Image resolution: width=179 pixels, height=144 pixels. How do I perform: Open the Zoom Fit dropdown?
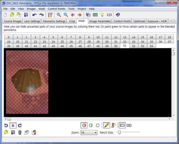[x=89, y=133]
